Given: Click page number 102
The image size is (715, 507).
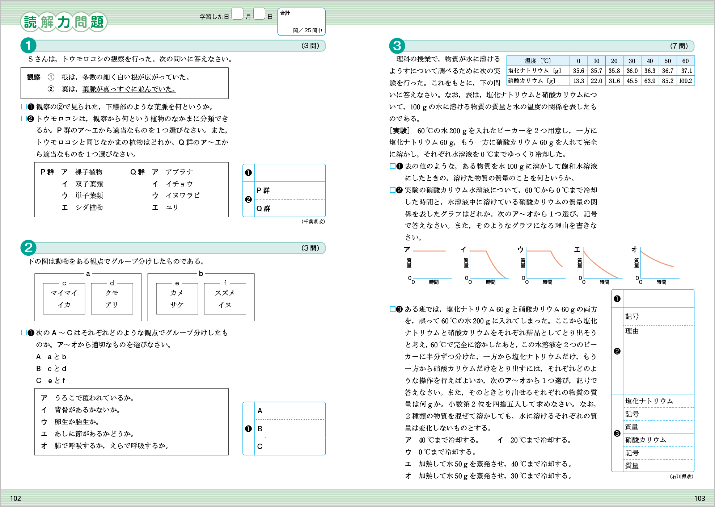Looking at the screenshot, I should 16,498.
